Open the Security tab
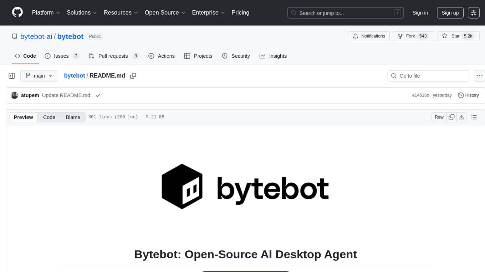Image resolution: width=485 pixels, height=272 pixels. [x=236, y=56]
